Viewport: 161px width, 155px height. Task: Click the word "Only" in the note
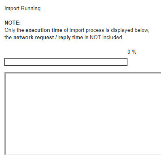(10, 30)
